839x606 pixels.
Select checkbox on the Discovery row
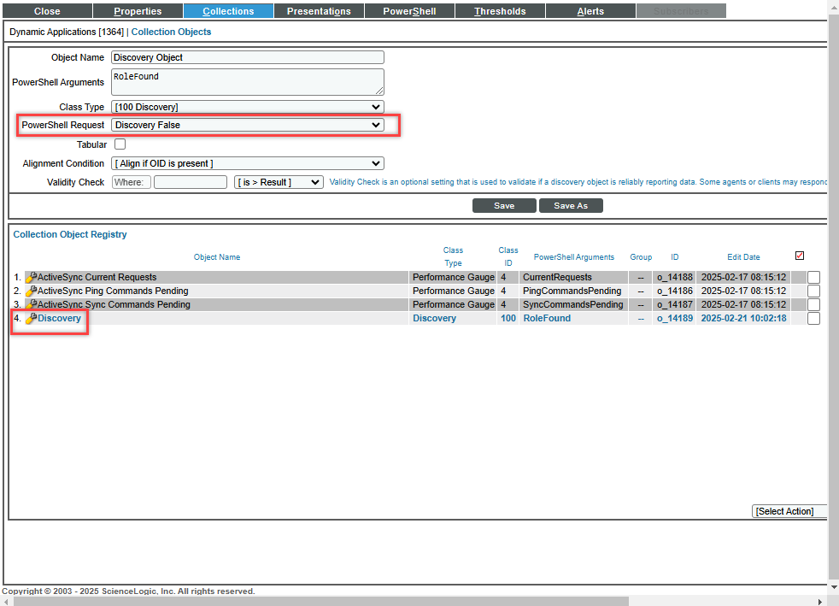coord(813,319)
